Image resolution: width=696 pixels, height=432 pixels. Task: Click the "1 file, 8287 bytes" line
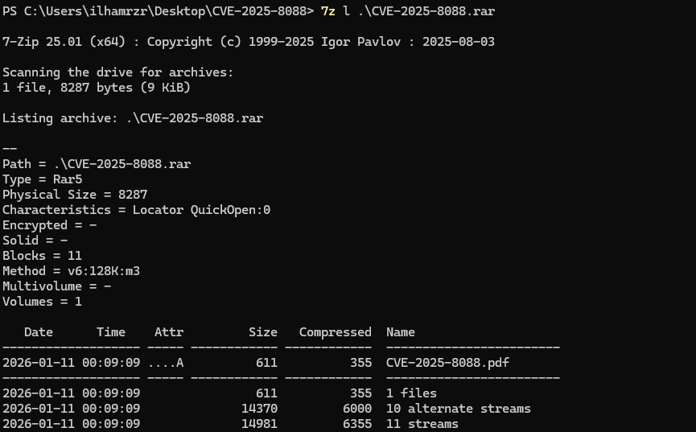tap(97, 88)
